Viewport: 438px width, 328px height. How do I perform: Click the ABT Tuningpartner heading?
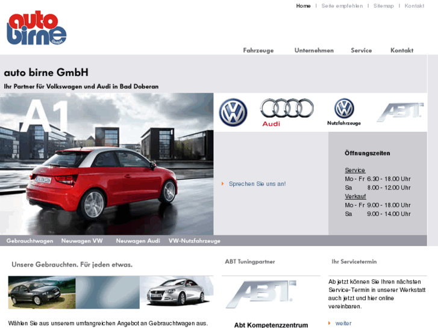pyautogui.click(x=250, y=262)
